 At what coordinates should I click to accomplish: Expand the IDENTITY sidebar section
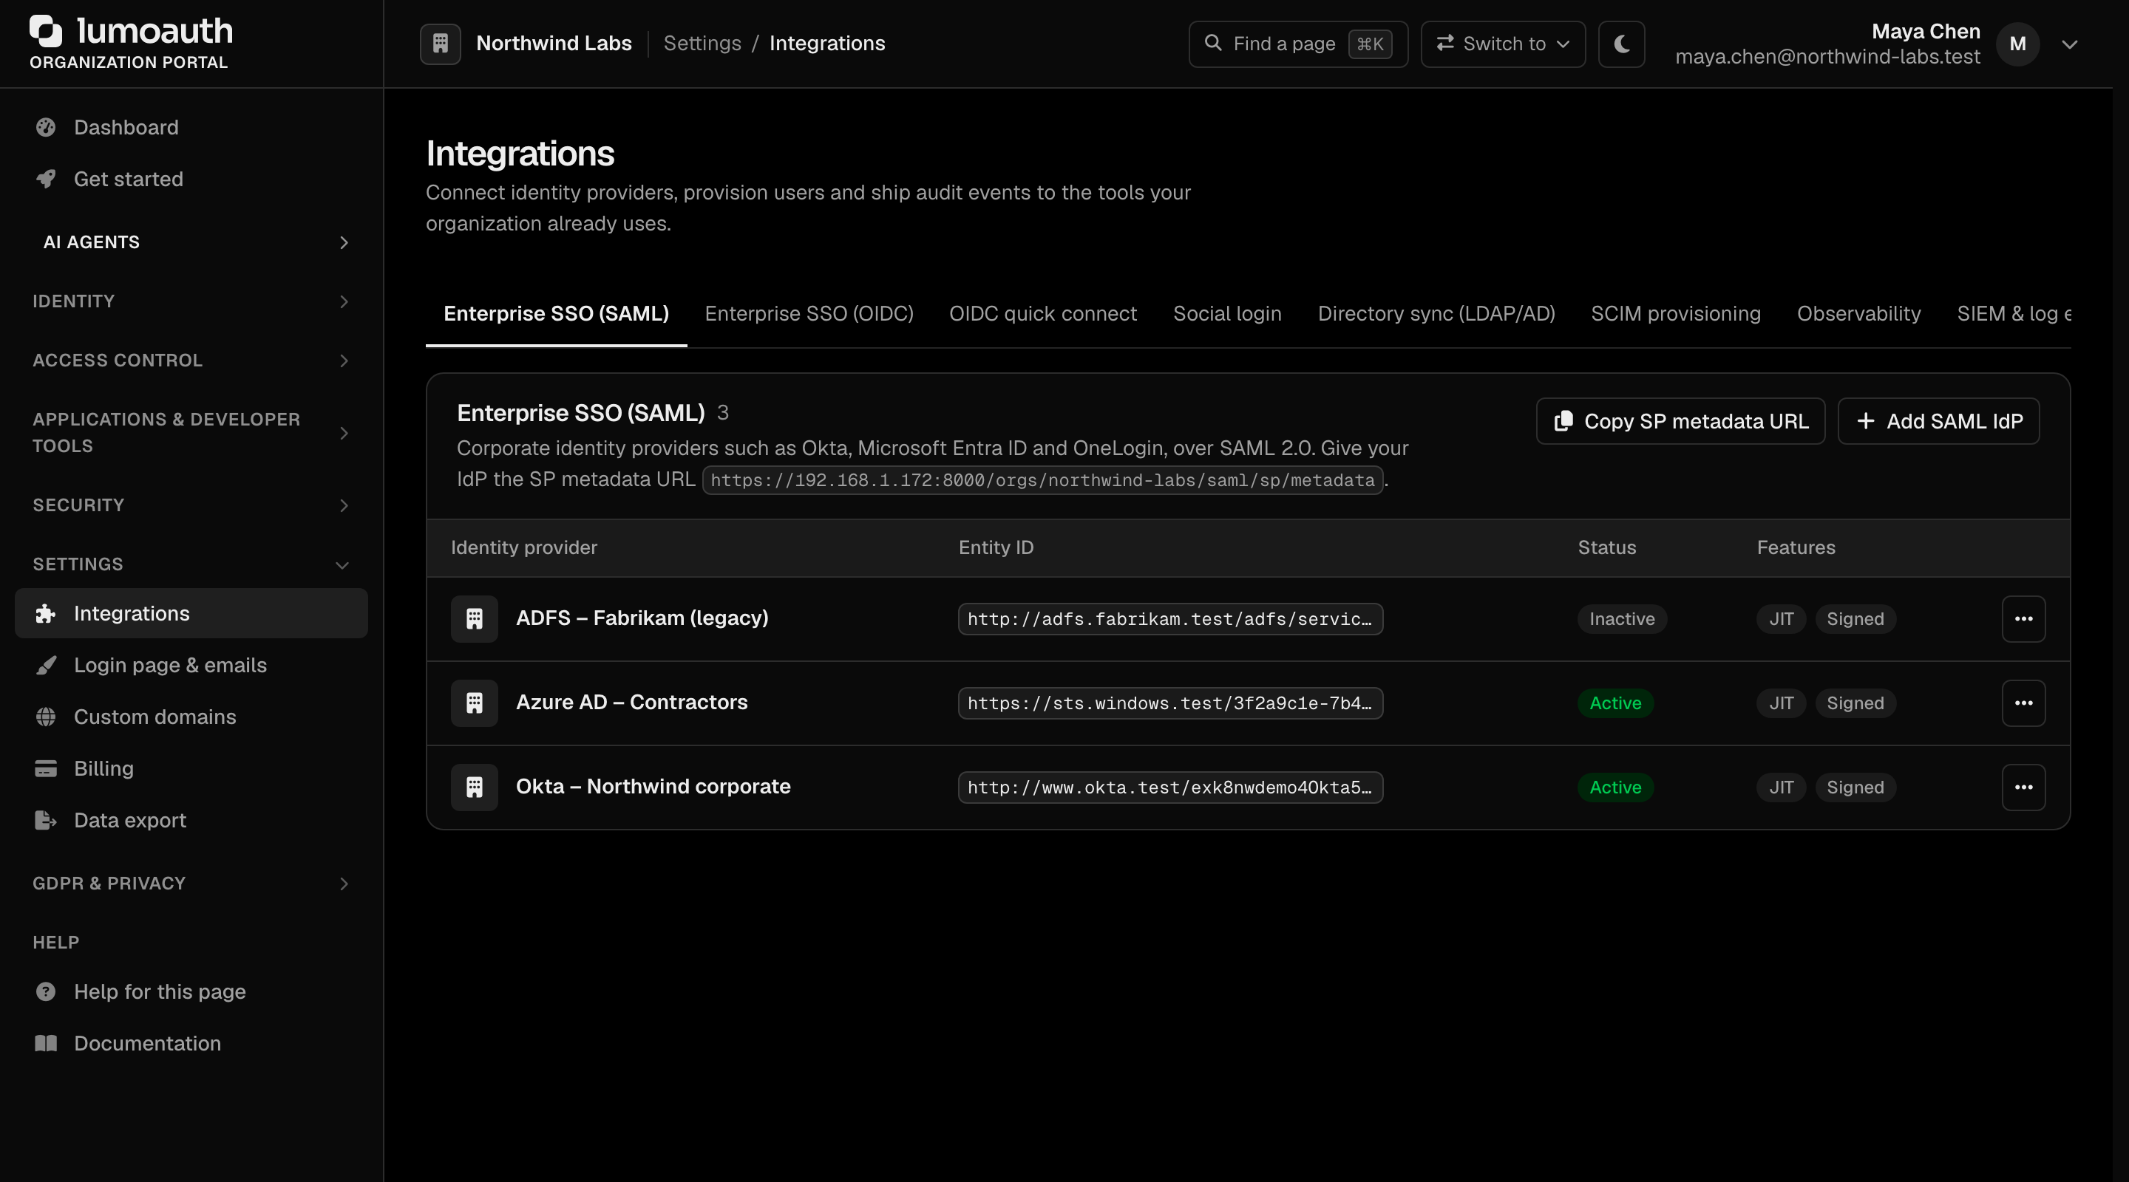(191, 301)
